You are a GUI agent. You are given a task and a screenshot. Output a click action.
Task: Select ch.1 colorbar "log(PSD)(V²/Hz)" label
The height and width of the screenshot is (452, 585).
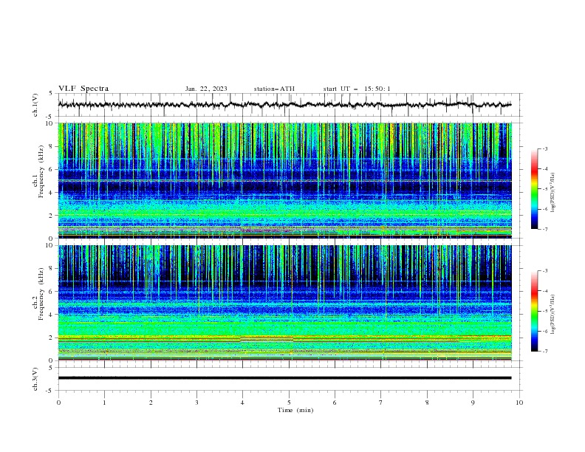(x=552, y=193)
